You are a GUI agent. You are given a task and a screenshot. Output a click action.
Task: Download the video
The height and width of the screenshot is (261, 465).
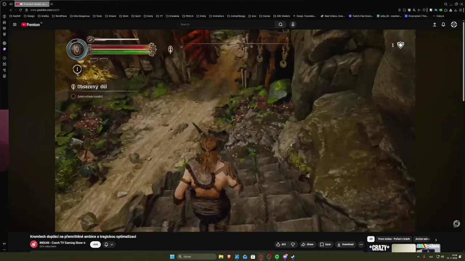pyautogui.click(x=345, y=244)
